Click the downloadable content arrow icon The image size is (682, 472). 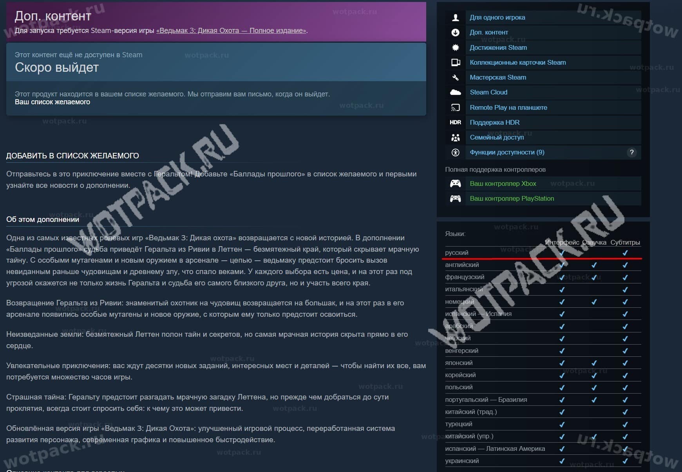tap(455, 32)
